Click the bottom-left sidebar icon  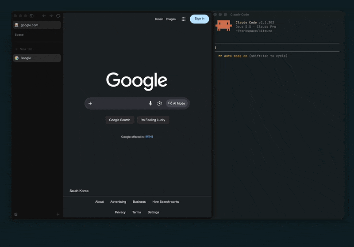point(16,214)
